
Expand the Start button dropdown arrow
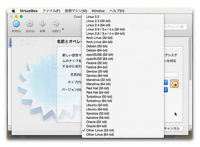[x=63, y=30]
